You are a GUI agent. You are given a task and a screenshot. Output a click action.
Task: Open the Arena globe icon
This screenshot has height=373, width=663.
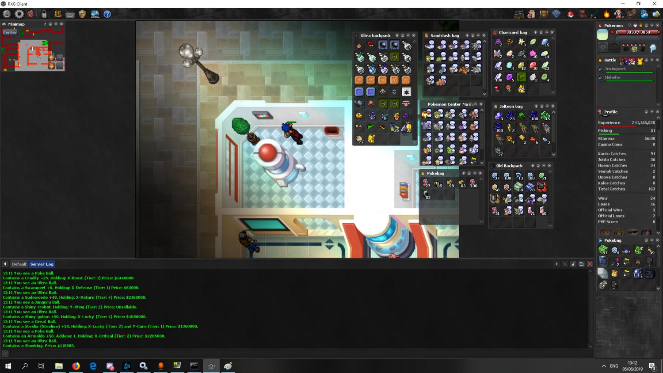(x=95, y=14)
